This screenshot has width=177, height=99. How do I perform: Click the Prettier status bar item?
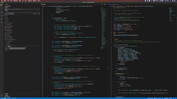[170, 98]
